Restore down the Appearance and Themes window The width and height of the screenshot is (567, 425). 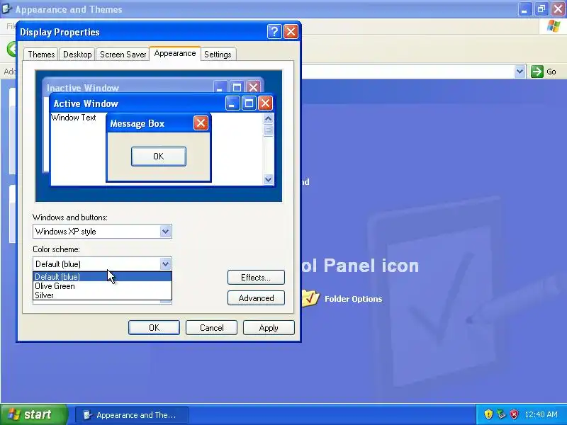541,9
